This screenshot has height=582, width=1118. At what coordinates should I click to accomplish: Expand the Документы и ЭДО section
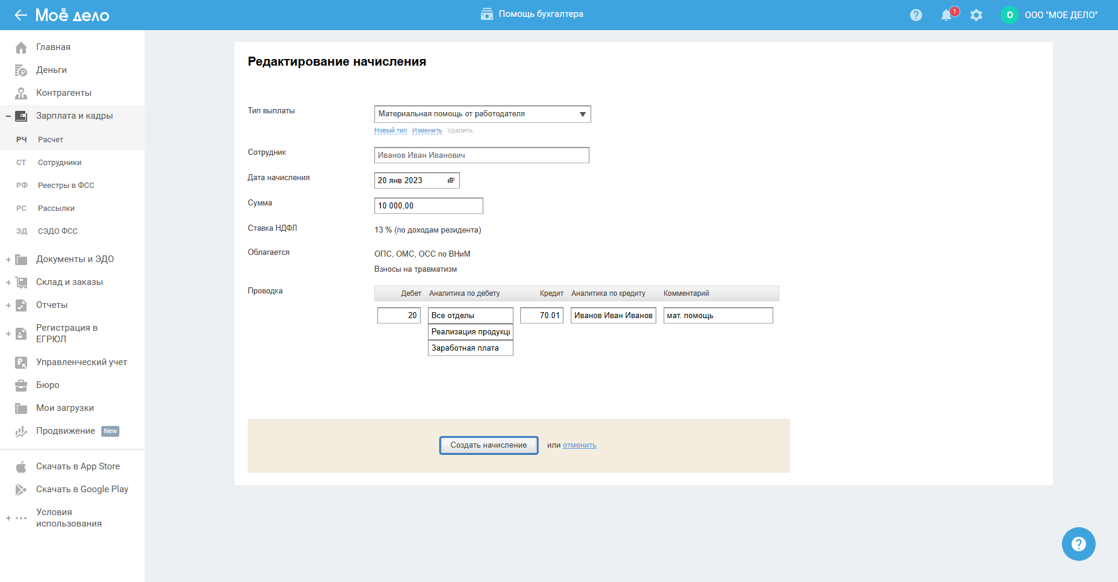click(8, 260)
